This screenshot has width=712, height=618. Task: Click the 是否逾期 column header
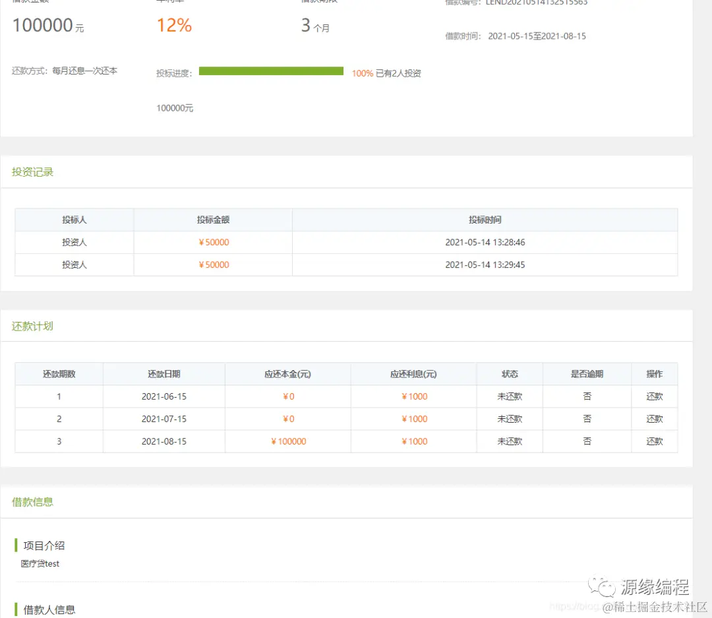[587, 374]
